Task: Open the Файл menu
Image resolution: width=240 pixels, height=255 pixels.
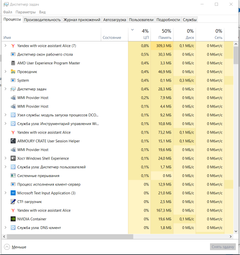Action: click(8, 12)
